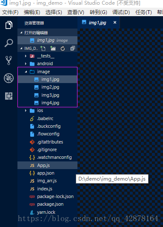
Task: Select img1.jpg under open editors
Action: (x=47, y=40)
